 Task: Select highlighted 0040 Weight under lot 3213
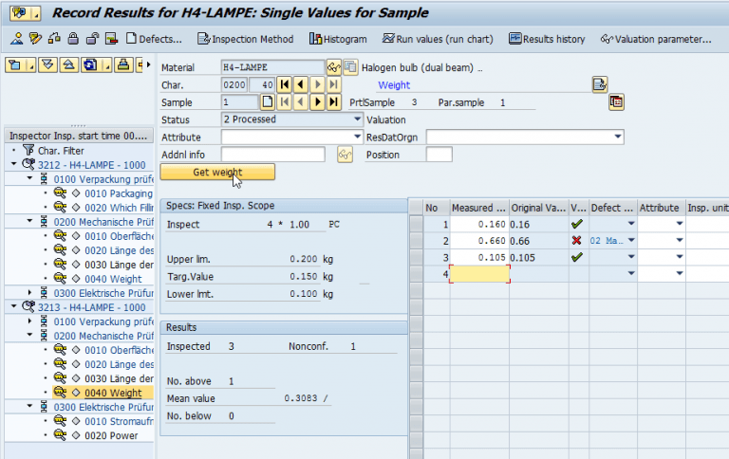coord(113,393)
